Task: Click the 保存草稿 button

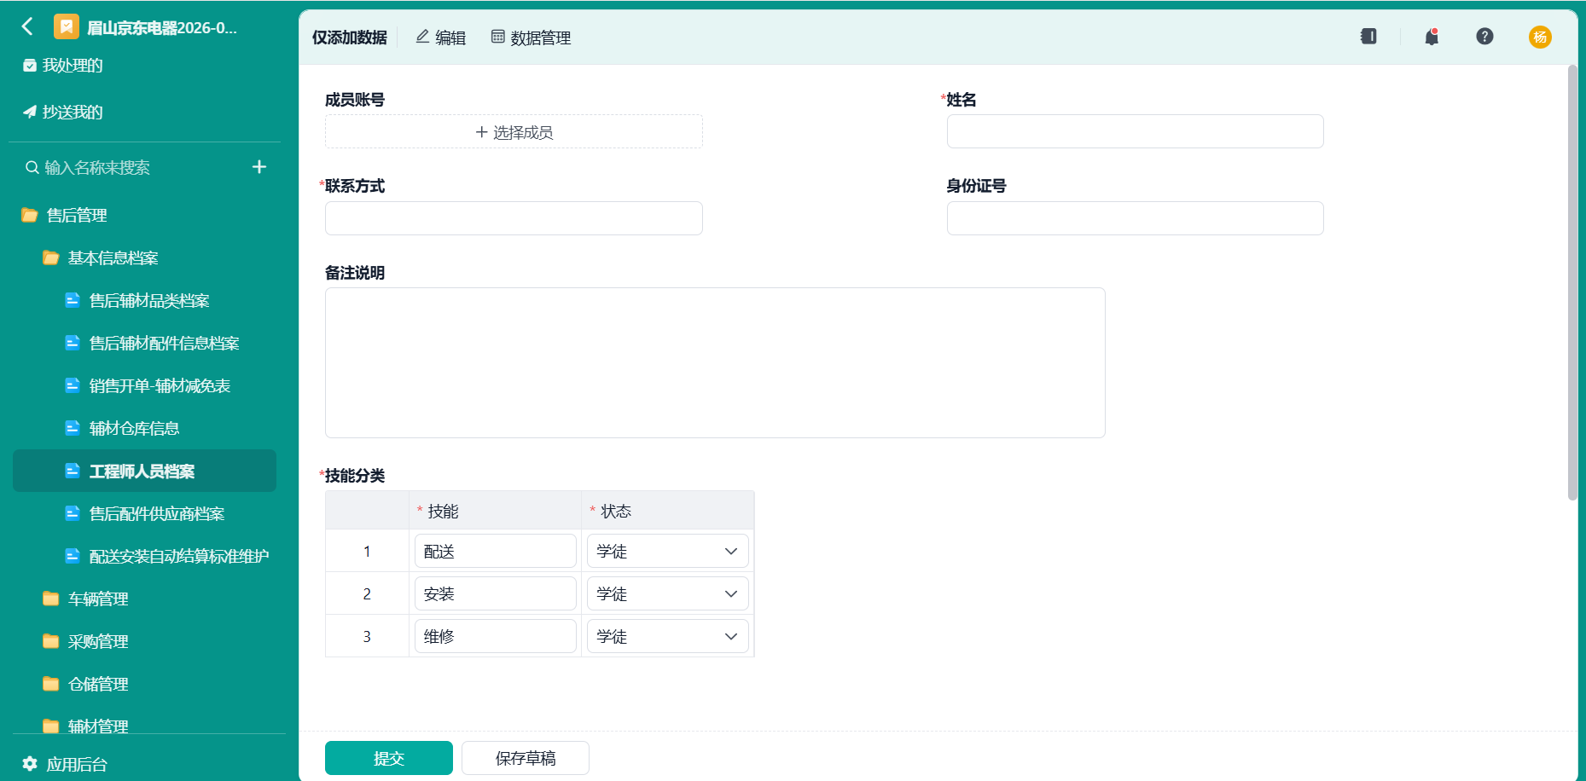Action: [526, 758]
